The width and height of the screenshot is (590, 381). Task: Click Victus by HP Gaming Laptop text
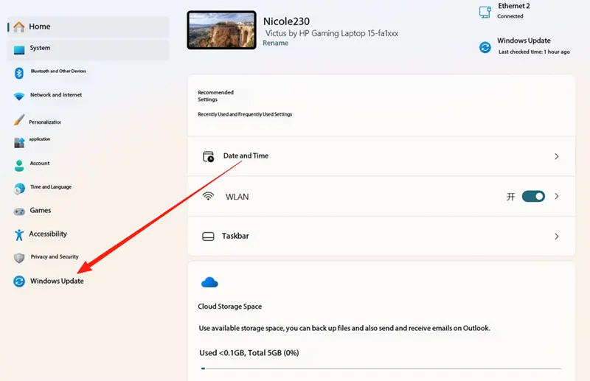332,33
